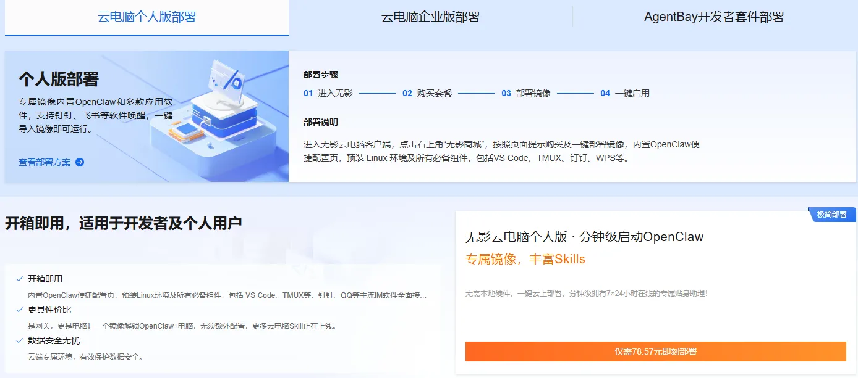Viewport: 858px width, 378px height.
Task: Click the description starting 内置OpenClaw便捷配置页
Action: (x=227, y=295)
